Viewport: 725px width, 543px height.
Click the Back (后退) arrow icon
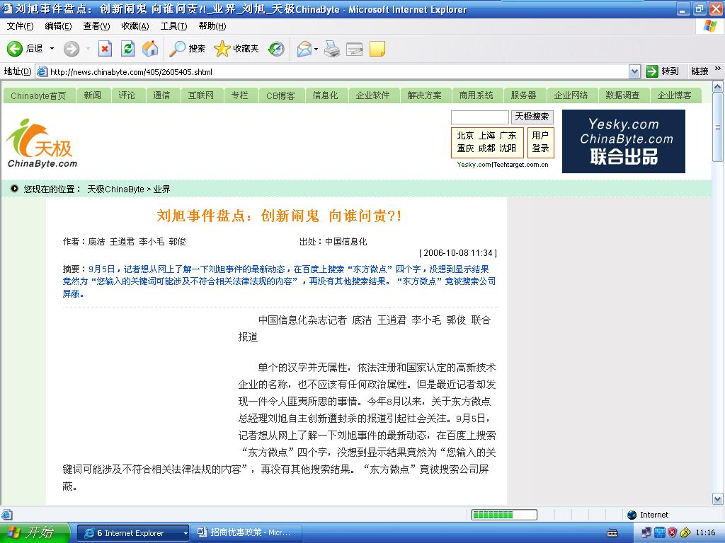tap(15, 49)
